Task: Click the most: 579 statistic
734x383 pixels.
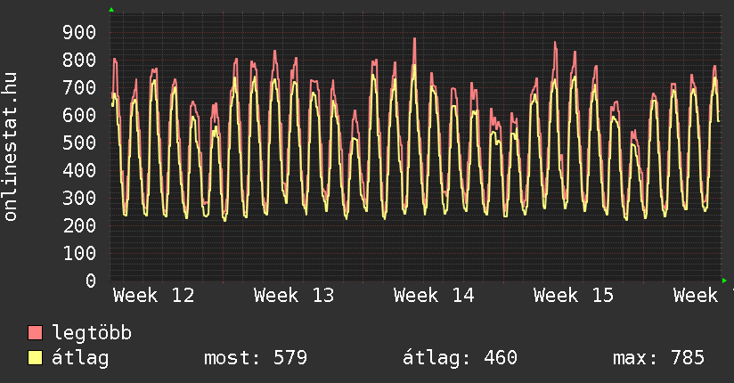Action: click(256, 358)
